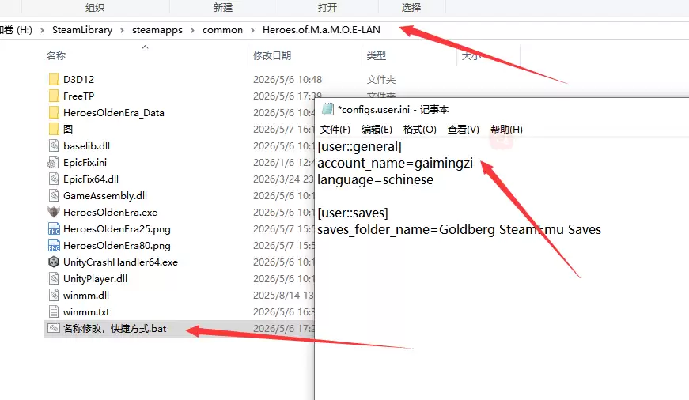Select the file name HeroesOldenEra.exe
The width and height of the screenshot is (689, 400).
[x=110, y=213]
